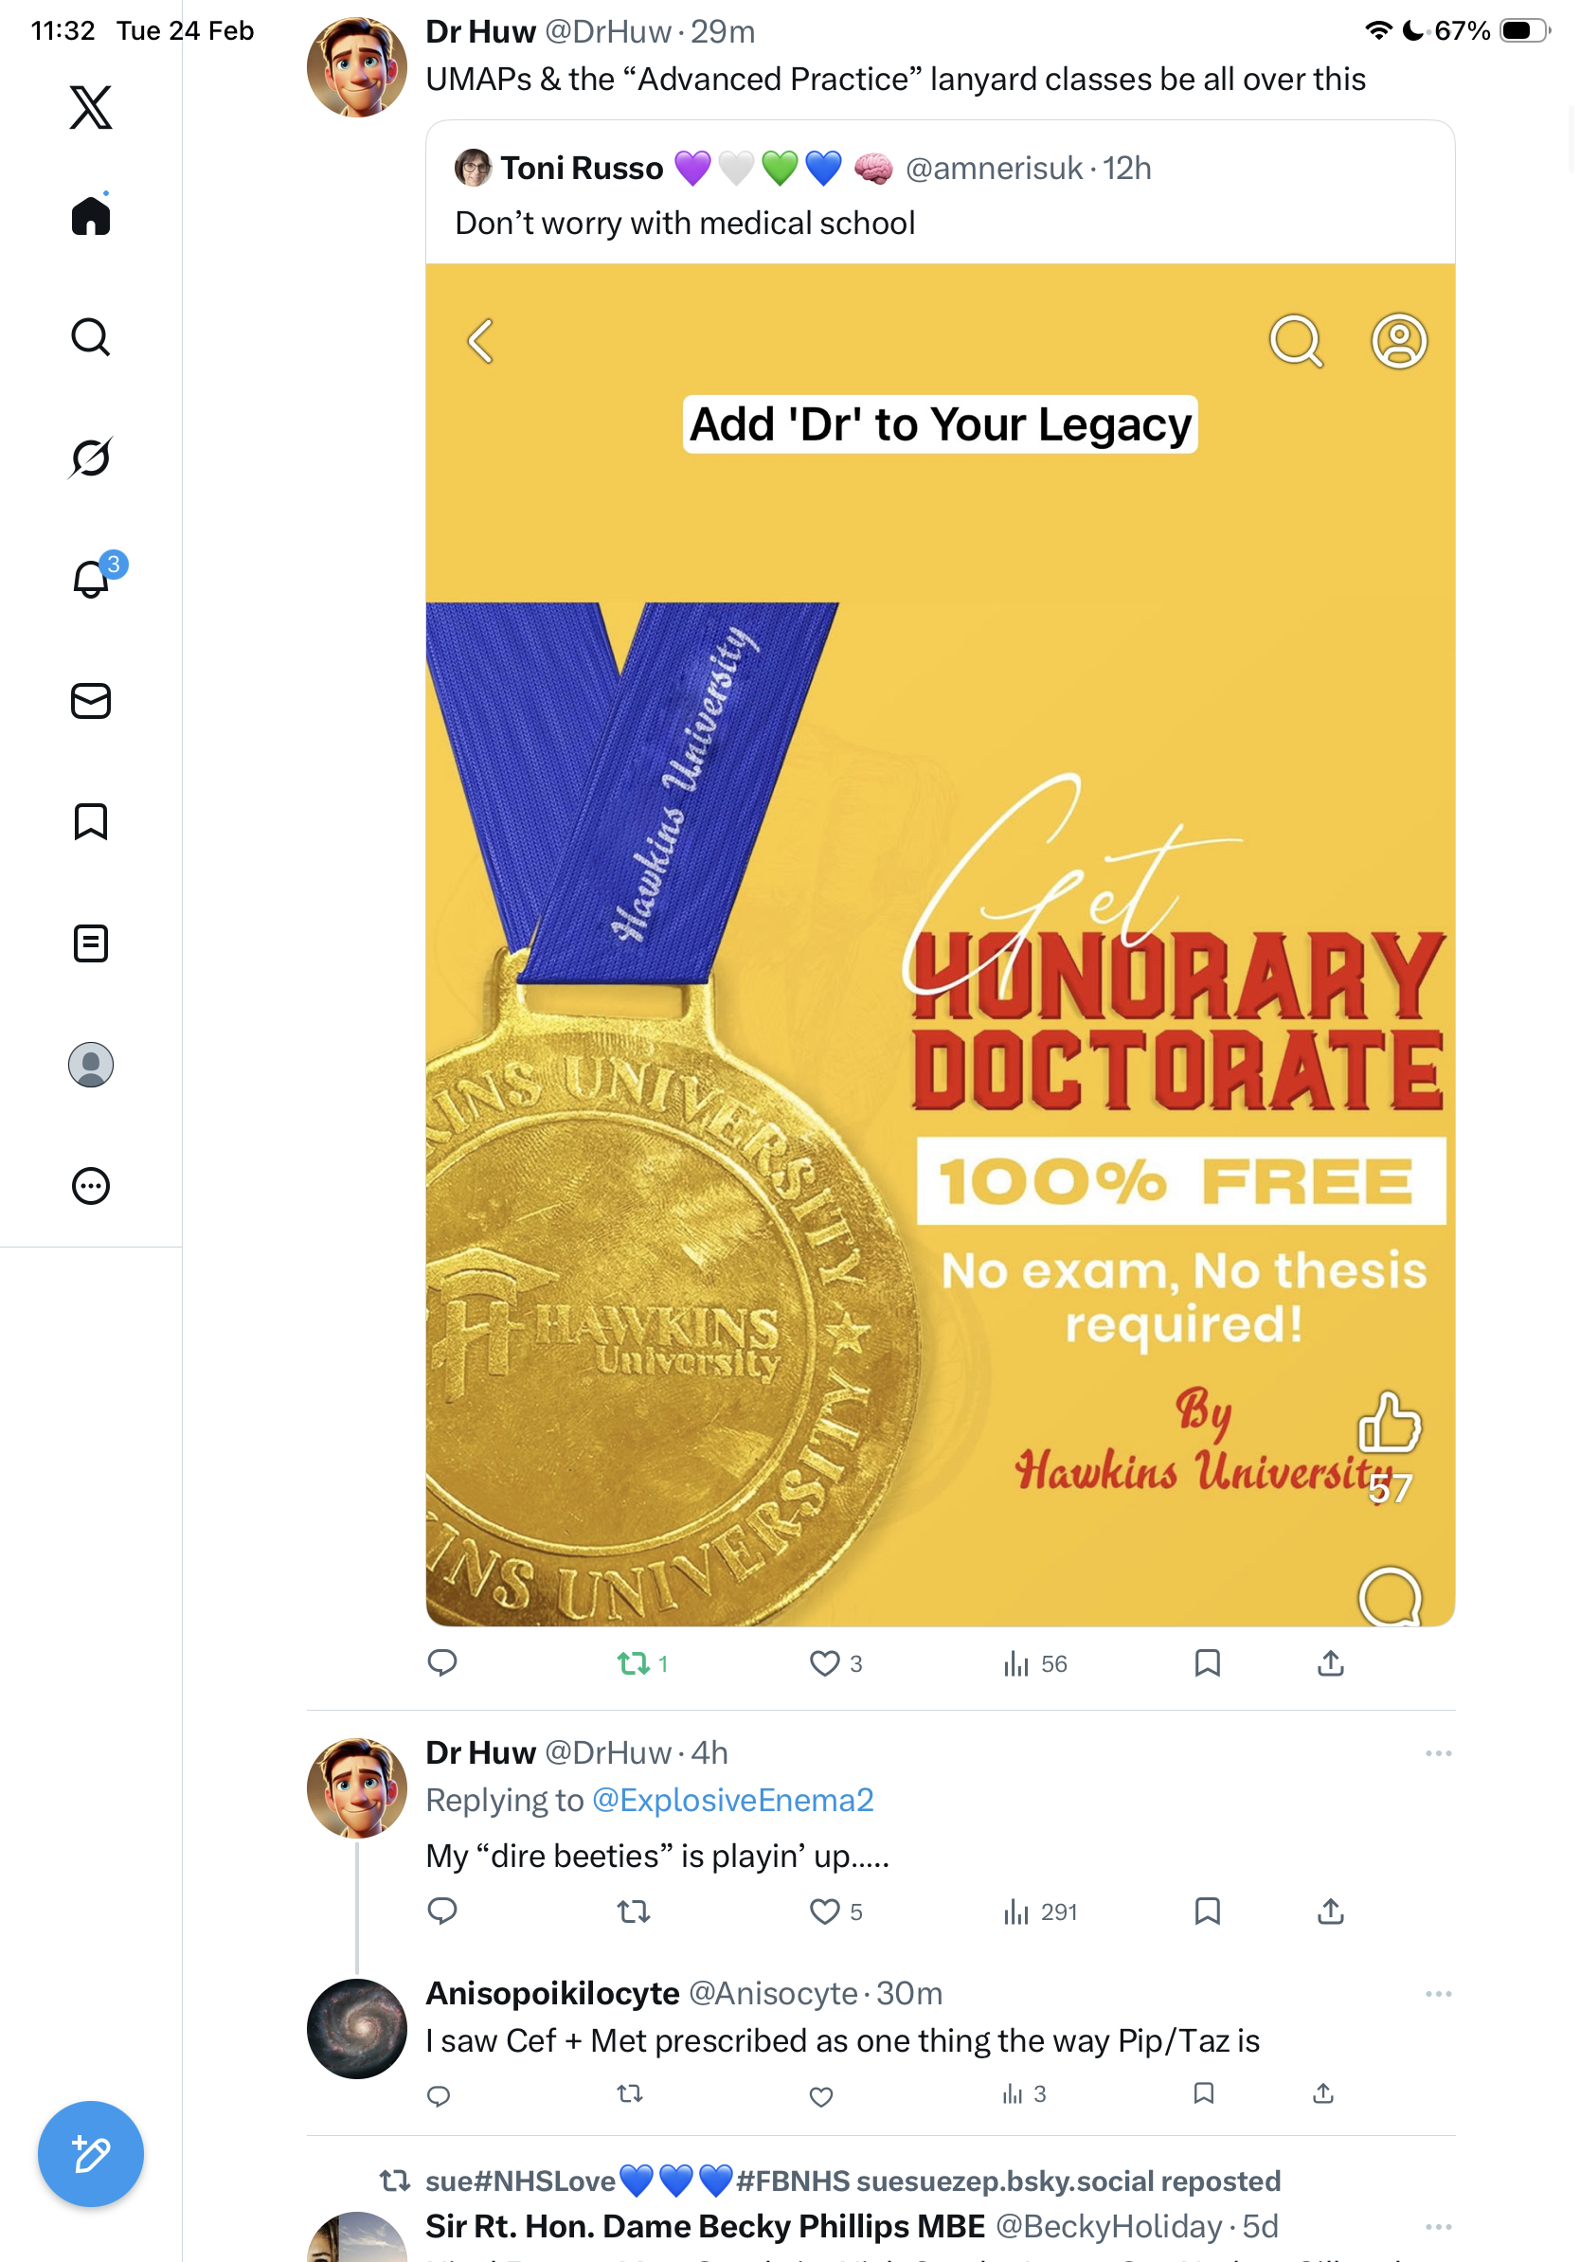Open the X home logo
The image size is (1580, 2262).
click(x=91, y=106)
